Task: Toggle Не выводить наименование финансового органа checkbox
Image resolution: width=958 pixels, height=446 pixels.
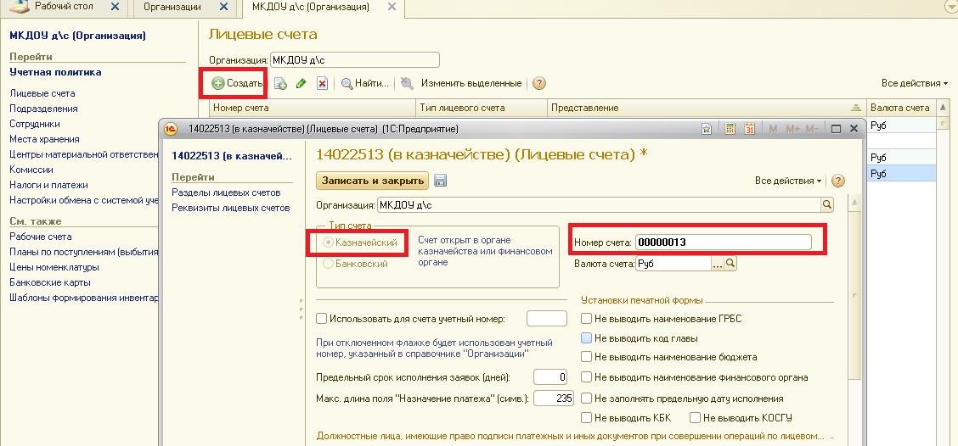Action: tap(586, 377)
